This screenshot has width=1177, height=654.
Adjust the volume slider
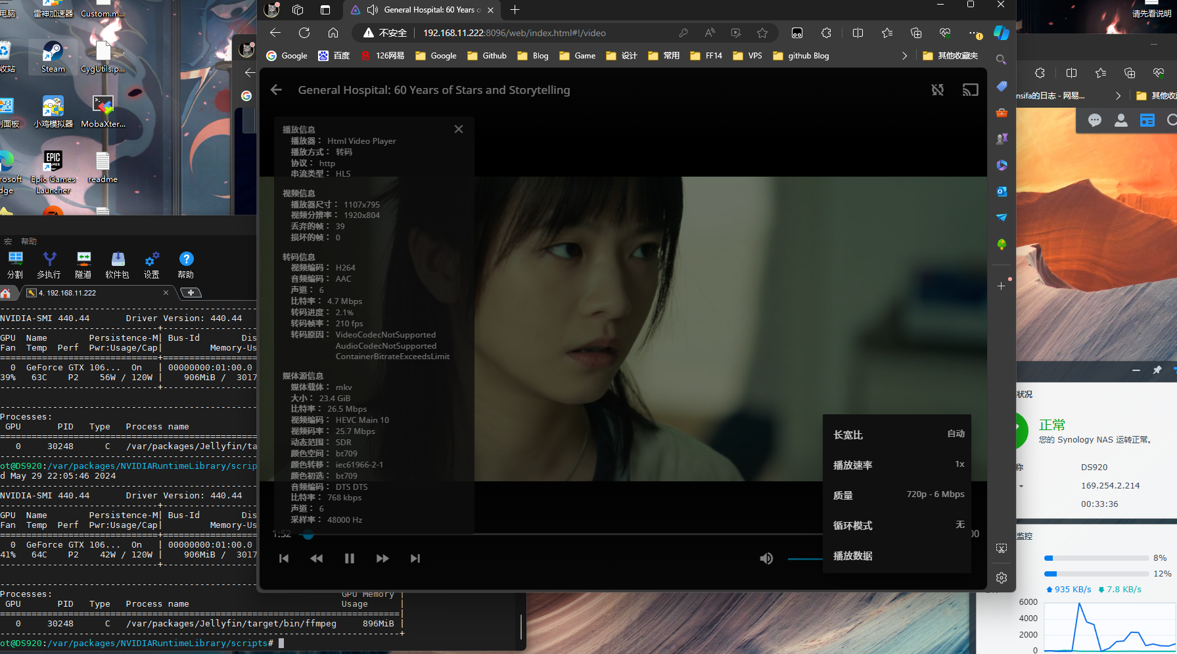pyautogui.click(x=805, y=559)
